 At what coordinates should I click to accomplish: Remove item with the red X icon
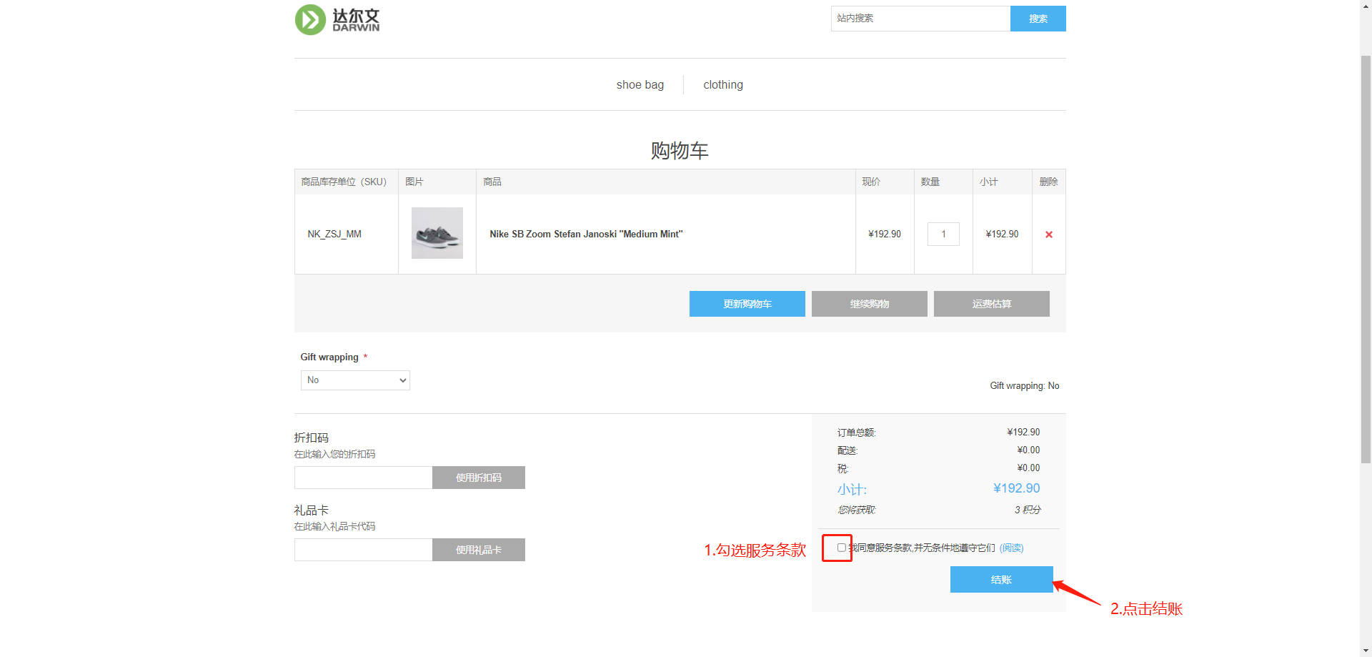[1048, 234]
